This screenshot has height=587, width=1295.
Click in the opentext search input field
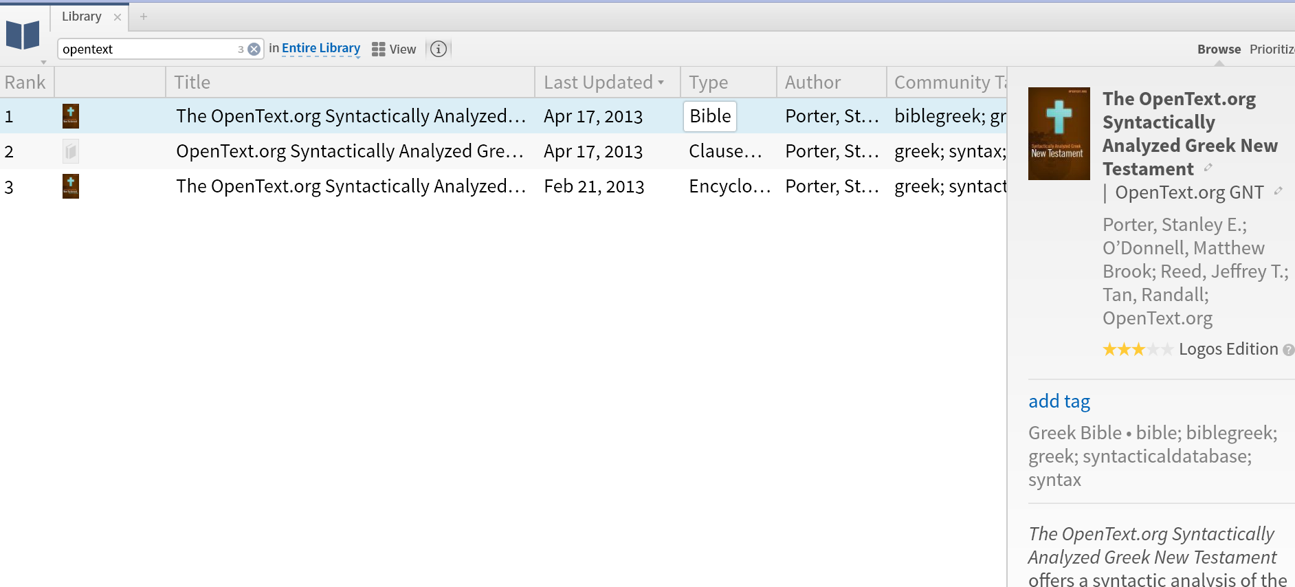148,49
